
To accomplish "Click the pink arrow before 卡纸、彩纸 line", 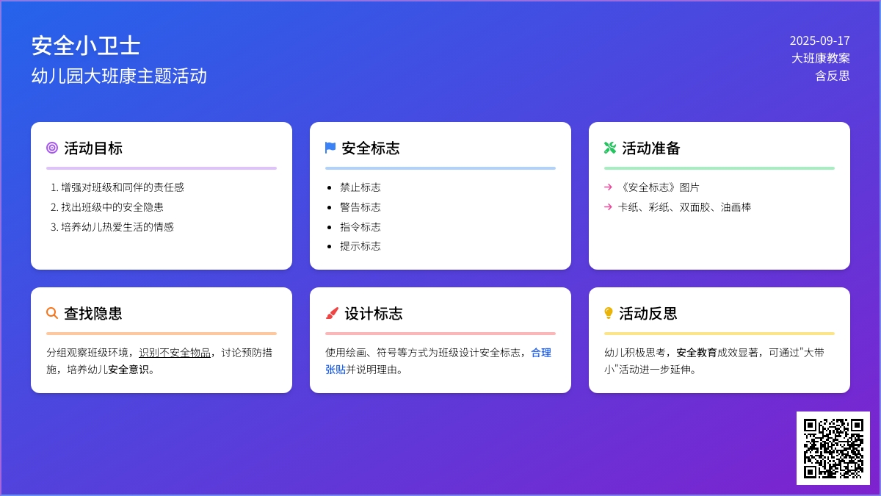I will pos(608,207).
